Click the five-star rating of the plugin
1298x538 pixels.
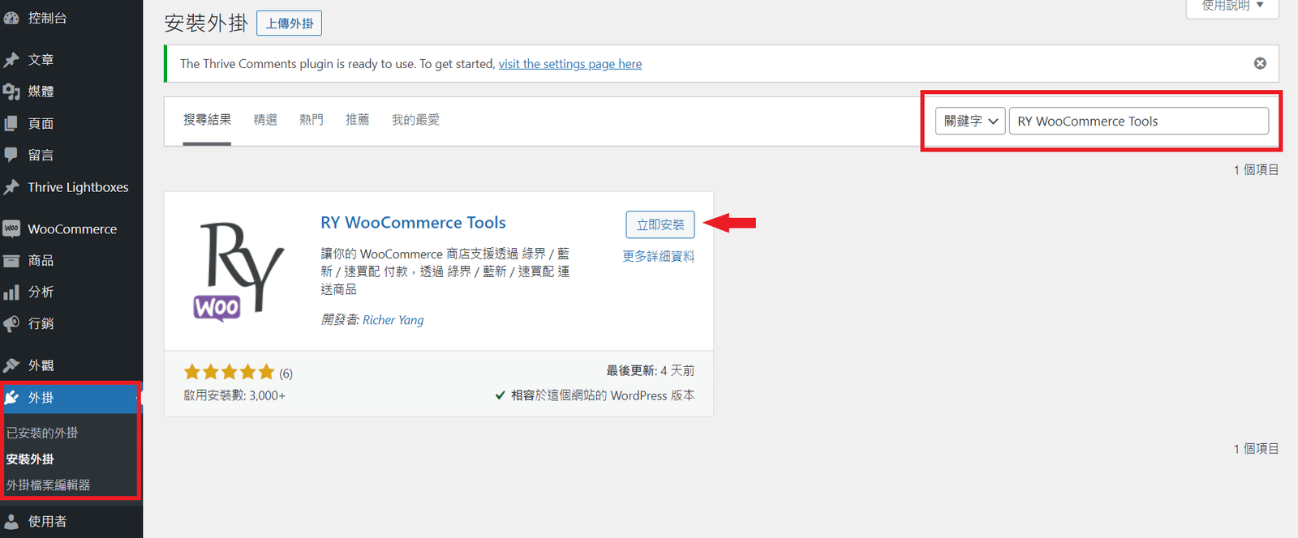pyautogui.click(x=230, y=373)
